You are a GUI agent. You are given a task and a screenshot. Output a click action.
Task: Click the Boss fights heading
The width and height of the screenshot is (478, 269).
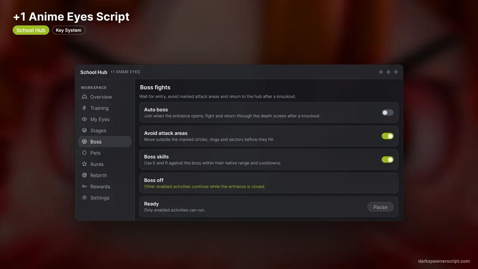[x=155, y=87]
